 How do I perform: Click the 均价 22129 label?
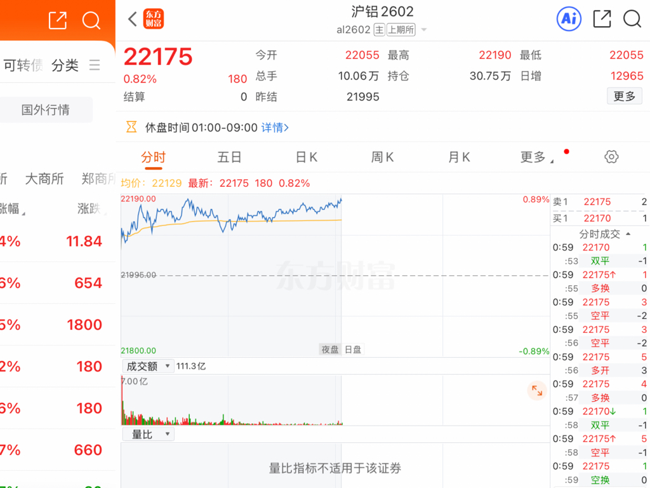click(x=151, y=183)
